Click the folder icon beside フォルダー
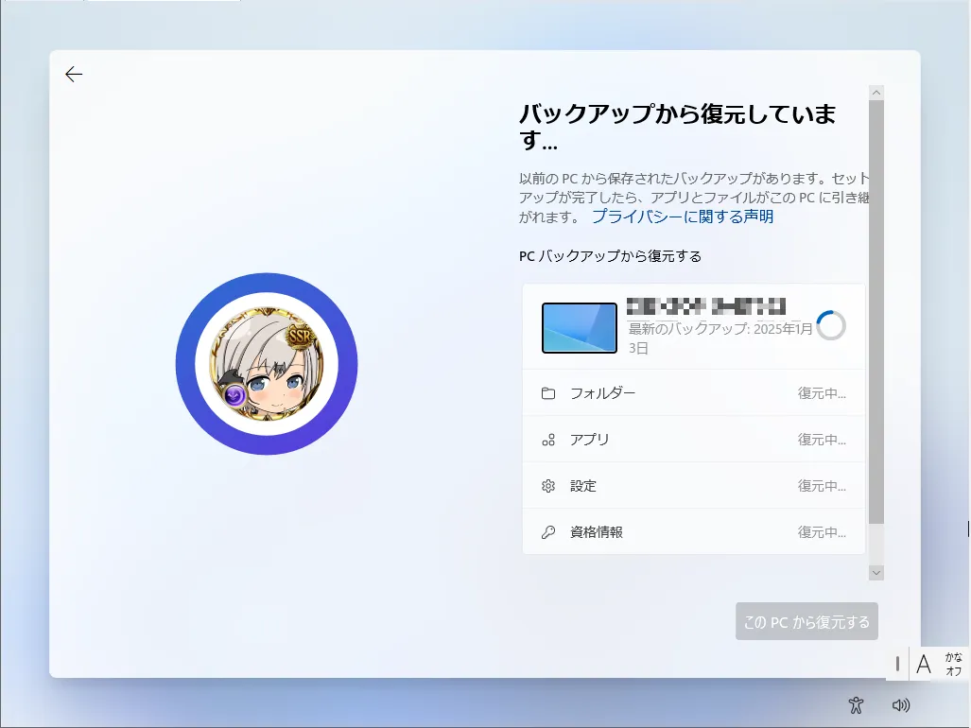 pos(548,393)
